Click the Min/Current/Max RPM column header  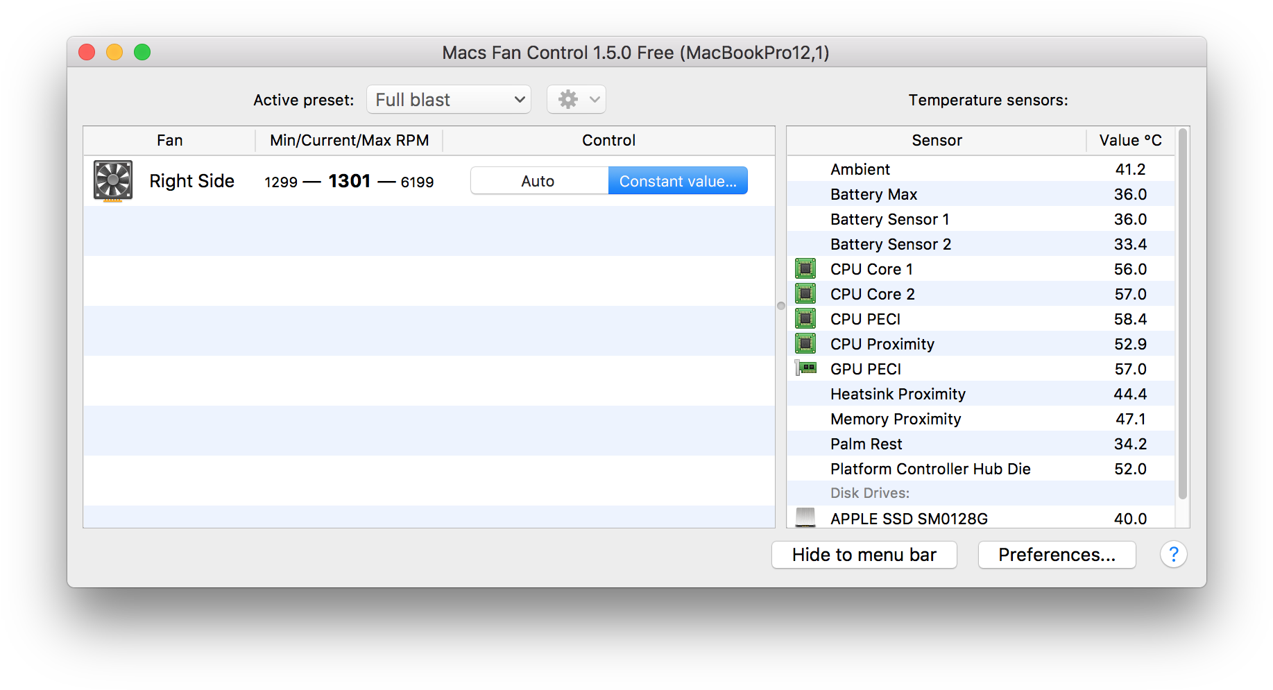(350, 140)
